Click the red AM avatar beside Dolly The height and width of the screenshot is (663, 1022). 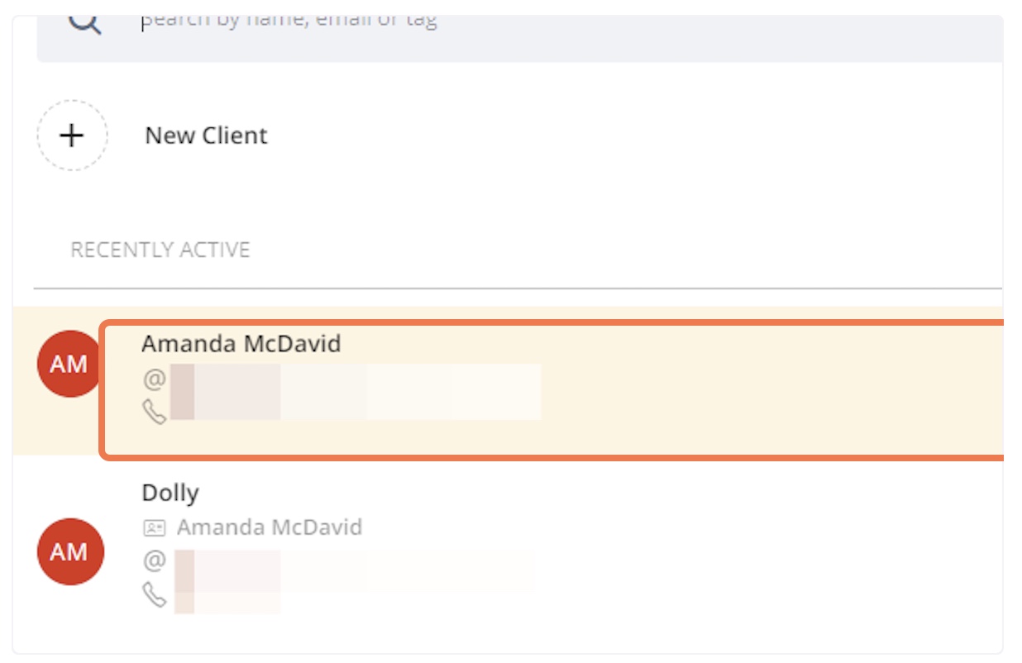70,551
